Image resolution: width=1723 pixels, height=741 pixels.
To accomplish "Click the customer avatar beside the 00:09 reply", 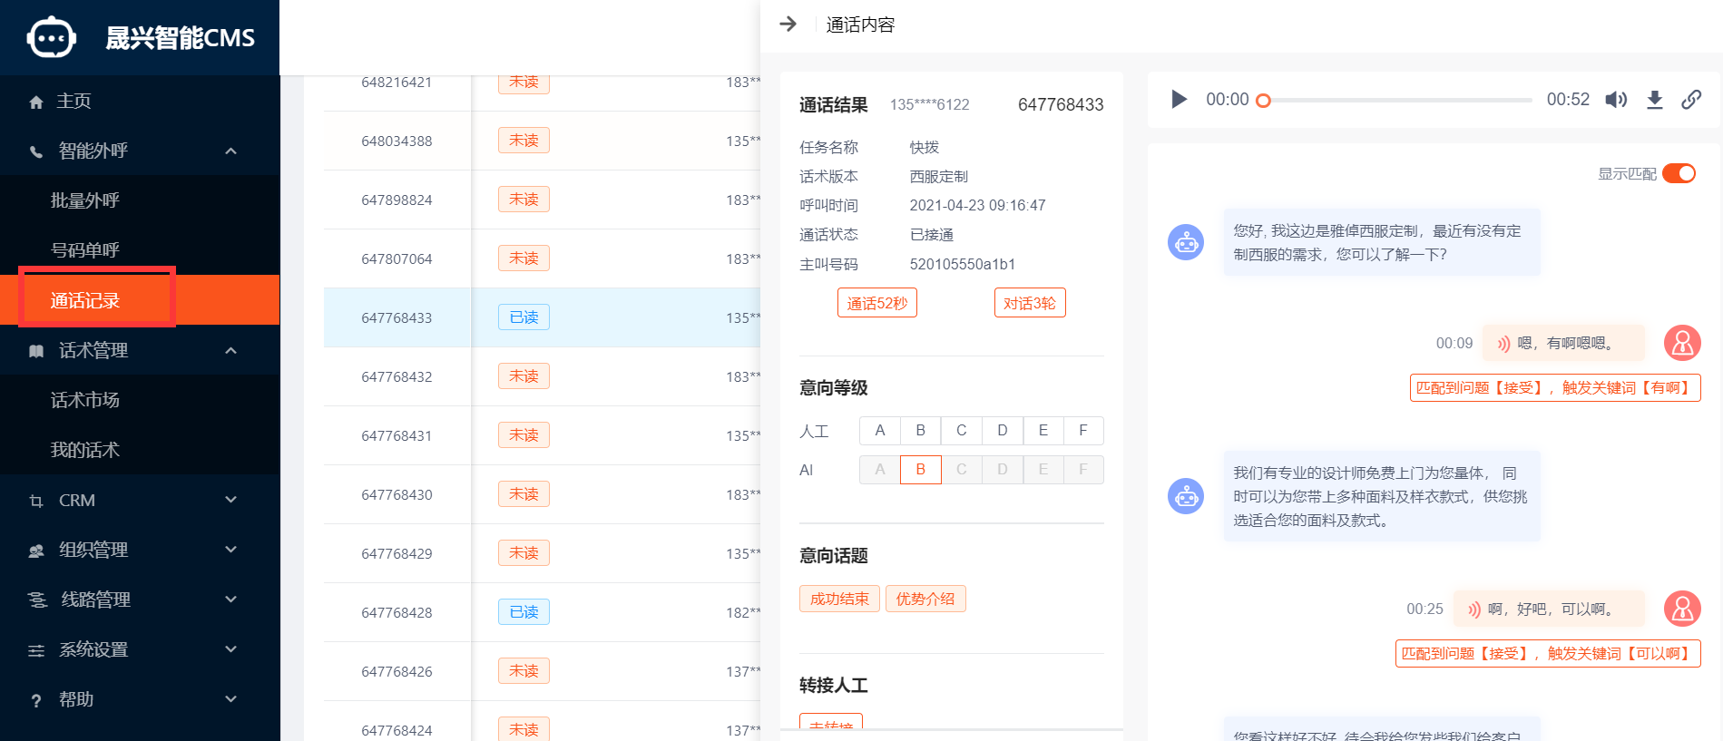I will pos(1682,343).
